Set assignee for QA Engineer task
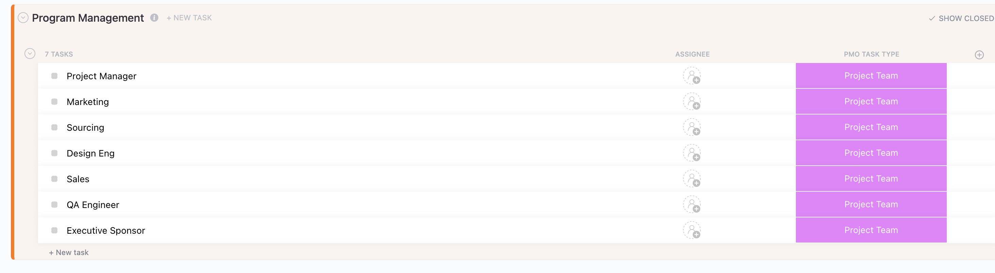 (692, 205)
